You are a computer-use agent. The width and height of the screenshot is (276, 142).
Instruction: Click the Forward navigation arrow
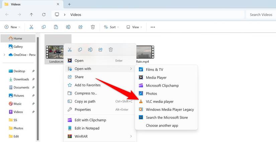click(x=19, y=15)
